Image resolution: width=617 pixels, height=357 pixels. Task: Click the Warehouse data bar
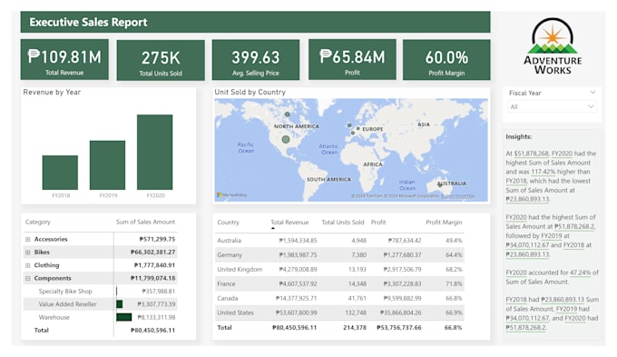[x=124, y=317]
